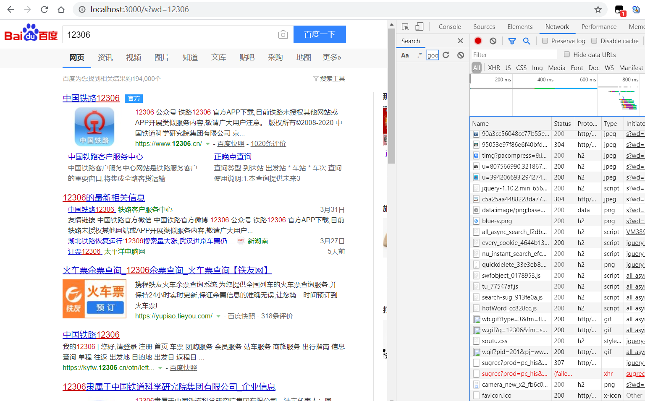Reload the page with refresh icon

[45, 9]
